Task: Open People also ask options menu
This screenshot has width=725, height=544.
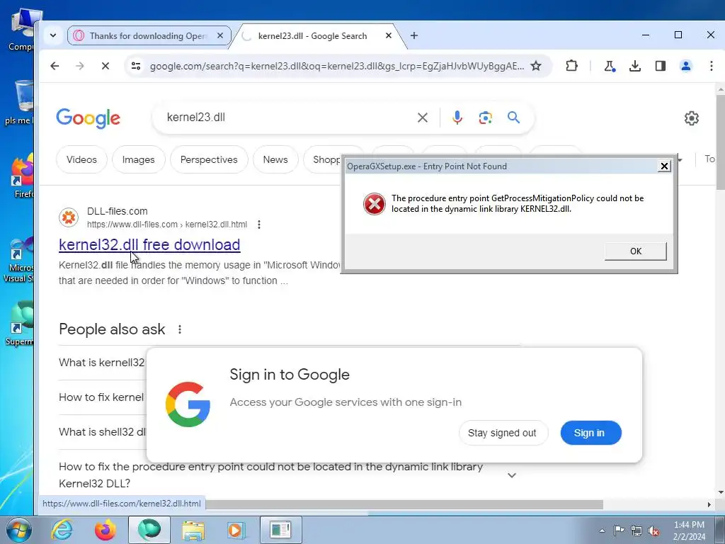Action: pyautogui.click(x=179, y=329)
